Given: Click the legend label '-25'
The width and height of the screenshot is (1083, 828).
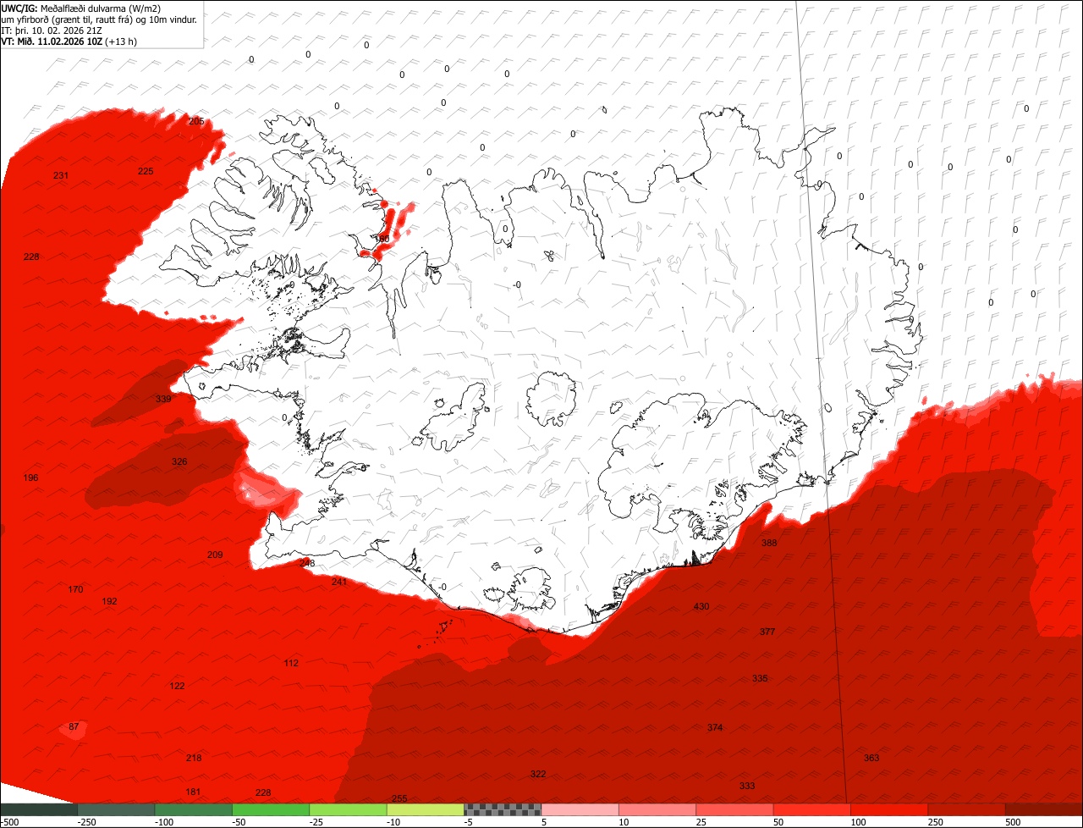Looking at the screenshot, I should point(316,822).
